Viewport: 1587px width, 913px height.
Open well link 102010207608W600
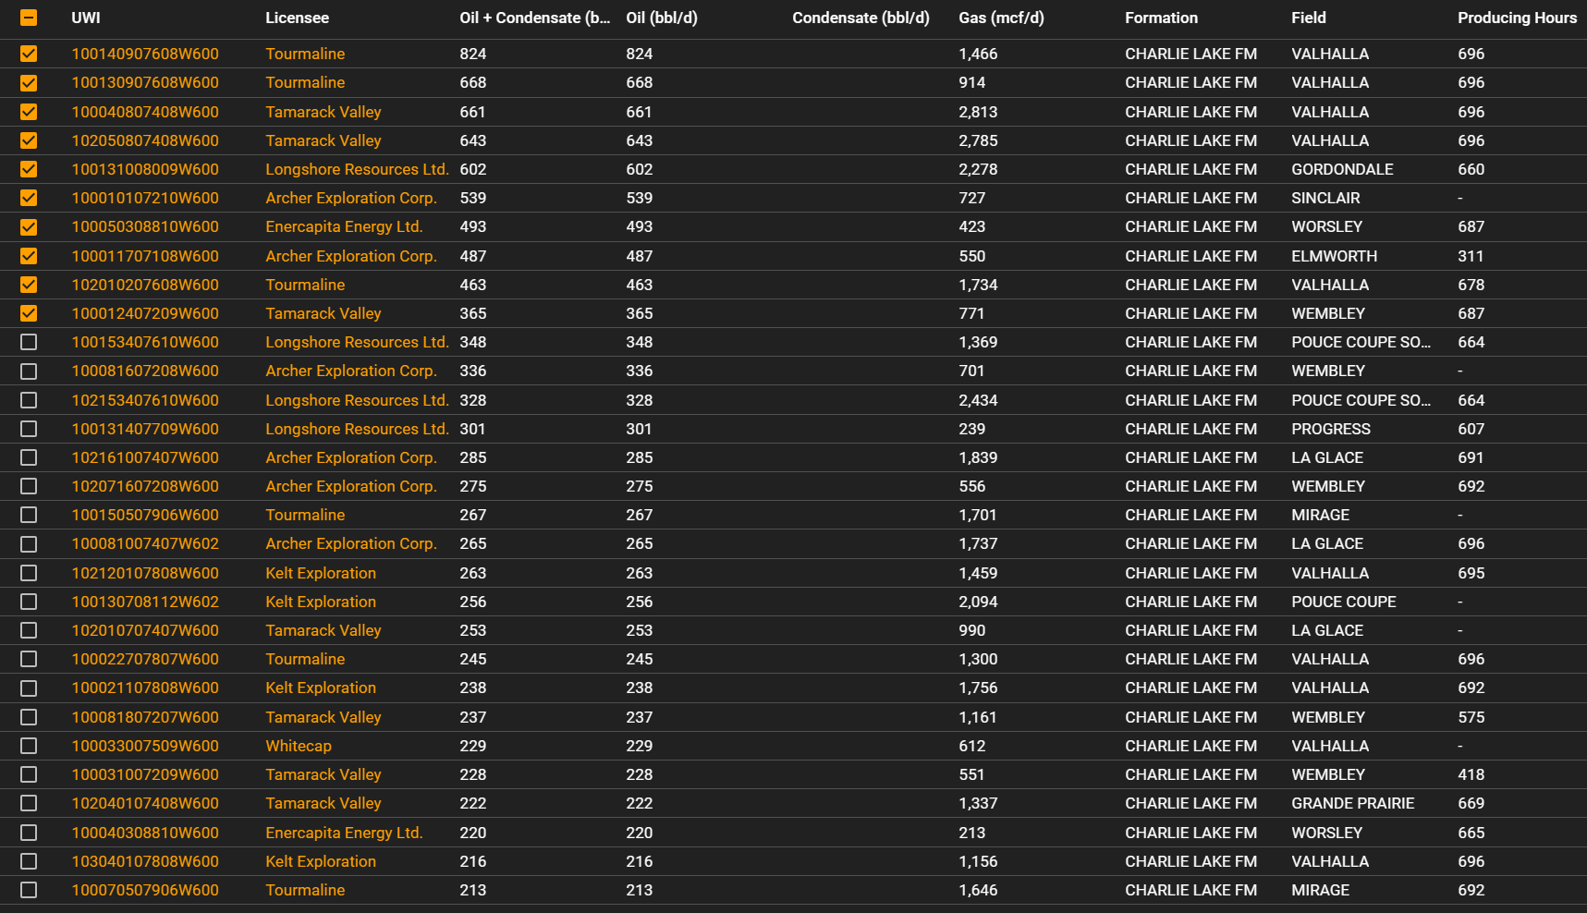(x=145, y=285)
